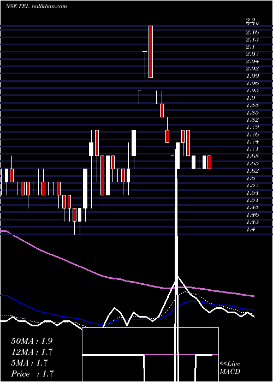Click the 1.51 price axis label

point(252,200)
